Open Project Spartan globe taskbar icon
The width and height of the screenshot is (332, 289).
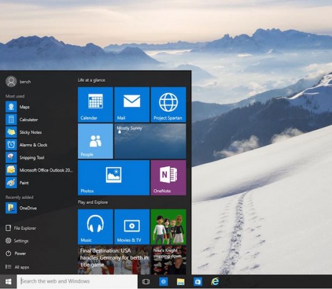[x=163, y=281]
